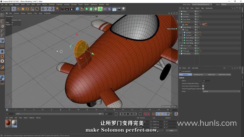This screenshot has width=244, height=137.
Task: Expand Front_Wing in Object Manager tree
Action: [182, 43]
